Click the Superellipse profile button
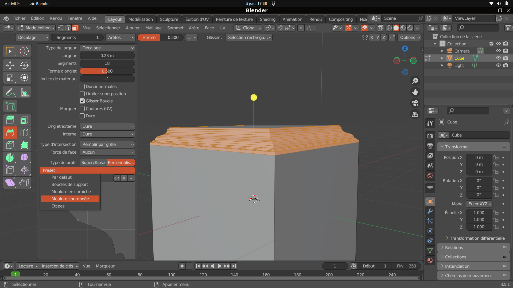 coord(93,163)
